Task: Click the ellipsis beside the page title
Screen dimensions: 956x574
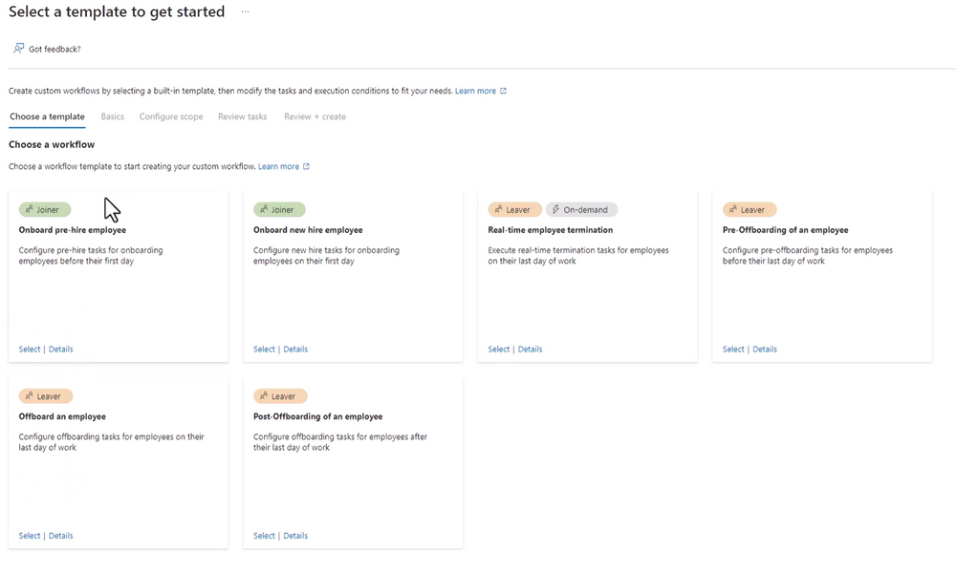Action: (245, 11)
